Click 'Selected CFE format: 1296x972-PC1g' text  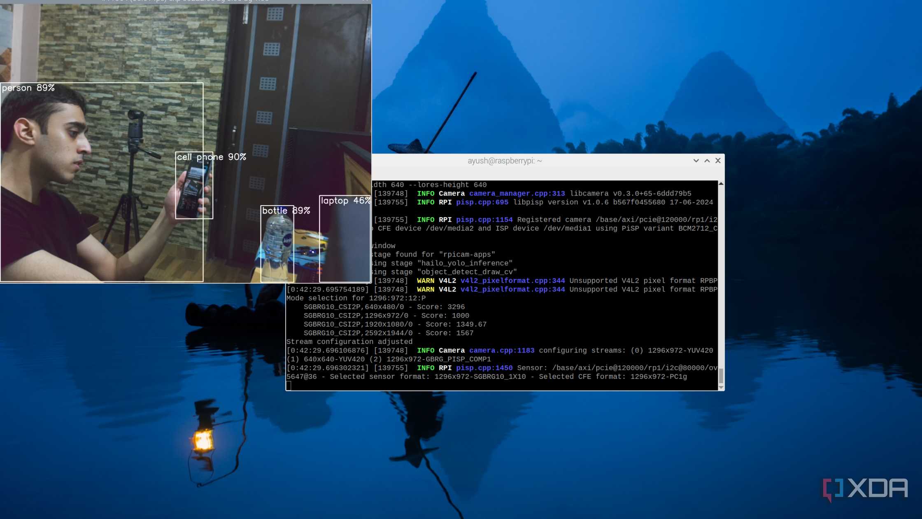pos(613,376)
